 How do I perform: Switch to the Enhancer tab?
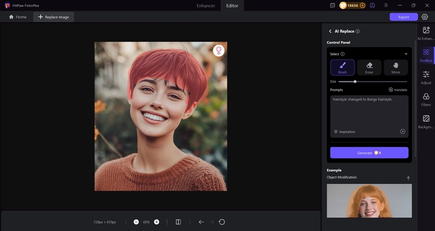tap(206, 6)
